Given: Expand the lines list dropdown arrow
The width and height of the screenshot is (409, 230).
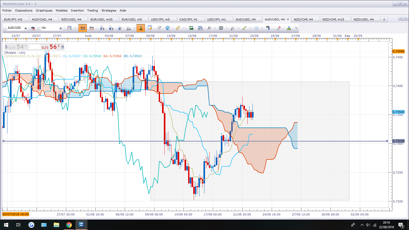Looking at the screenshot, I should coord(227,28).
